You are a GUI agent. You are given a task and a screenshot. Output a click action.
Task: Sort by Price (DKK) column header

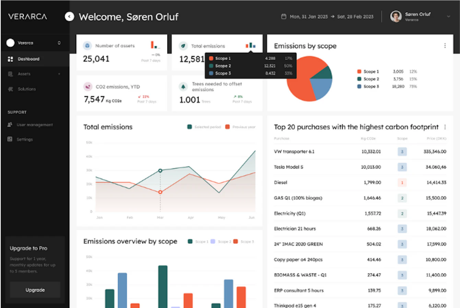[x=436, y=139]
